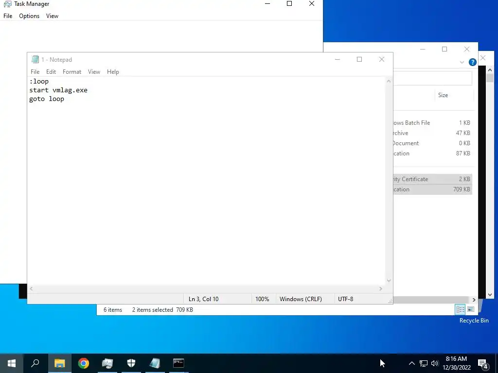Switch Explorer to large icons view
Image resolution: width=498 pixels, height=373 pixels.
tap(471, 309)
